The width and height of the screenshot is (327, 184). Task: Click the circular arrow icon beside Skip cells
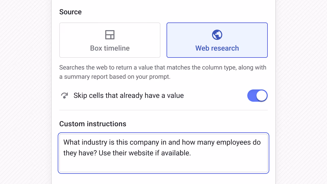point(64,95)
